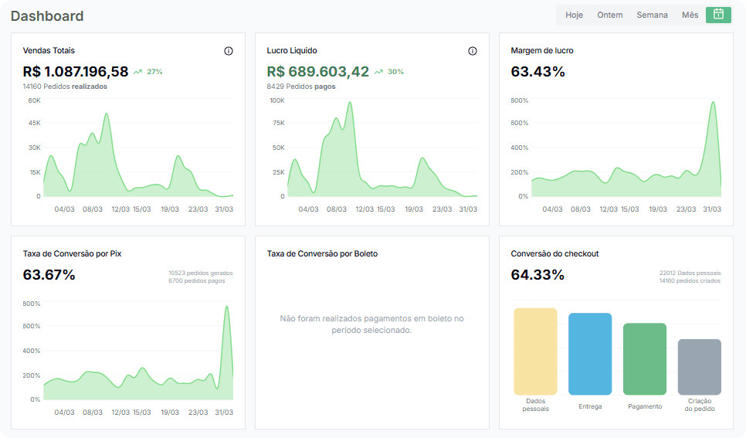This screenshot has height=438, width=746.
Task: Click the yellow Dados pessoais bar
Action: point(535,351)
